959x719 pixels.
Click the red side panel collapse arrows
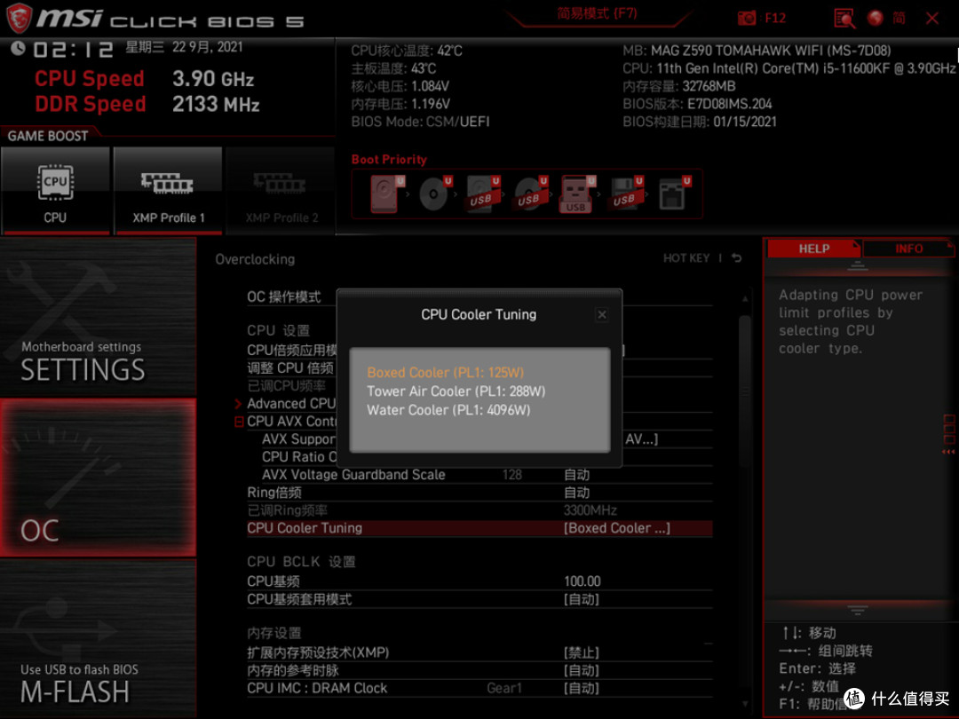click(x=948, y=452)
